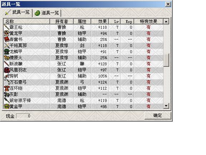Select the 龙鳞甲 green armor icon

[x=6, y=52]
